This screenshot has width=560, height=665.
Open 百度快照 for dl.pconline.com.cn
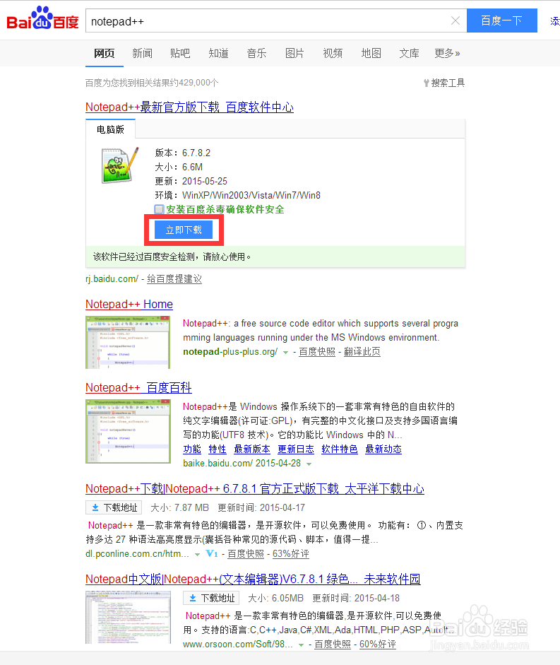click(x=246, y=553)
